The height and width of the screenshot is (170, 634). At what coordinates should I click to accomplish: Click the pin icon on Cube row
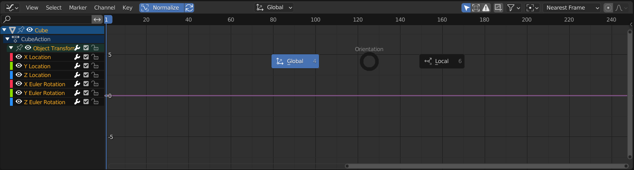coord(21,30)
